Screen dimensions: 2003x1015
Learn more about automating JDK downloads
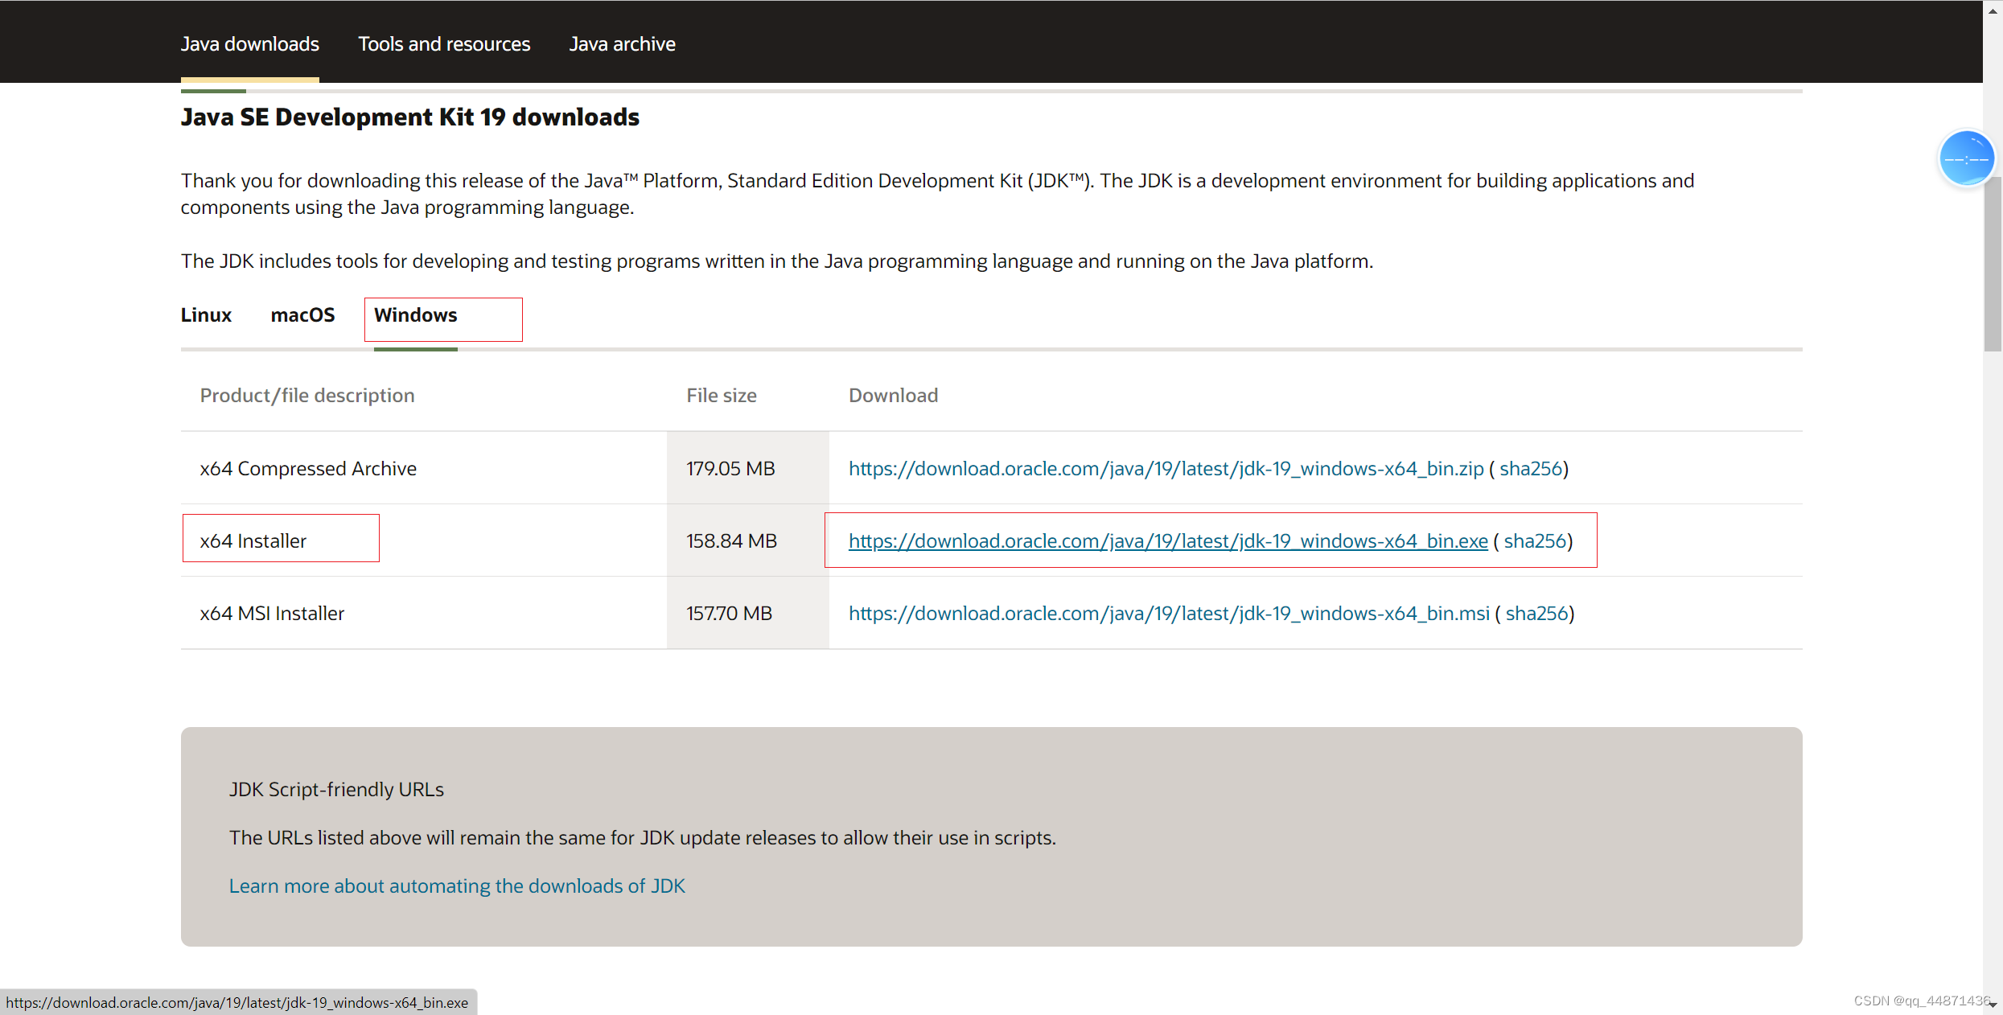[457, 886]
